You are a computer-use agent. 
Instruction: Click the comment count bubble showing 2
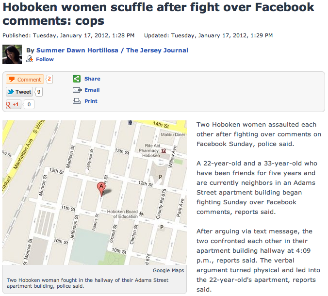click(49, 79)
